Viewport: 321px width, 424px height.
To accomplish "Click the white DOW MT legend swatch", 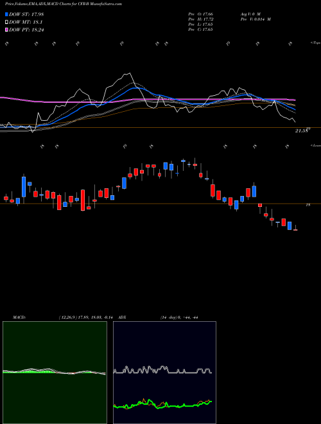I will 7,22.
